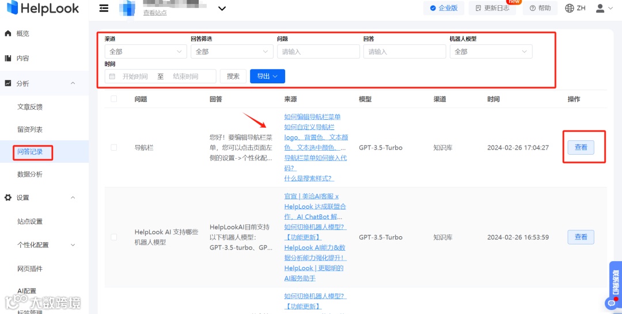Click the 搜索 button
The image size is (622, 314).
[233, 76]
